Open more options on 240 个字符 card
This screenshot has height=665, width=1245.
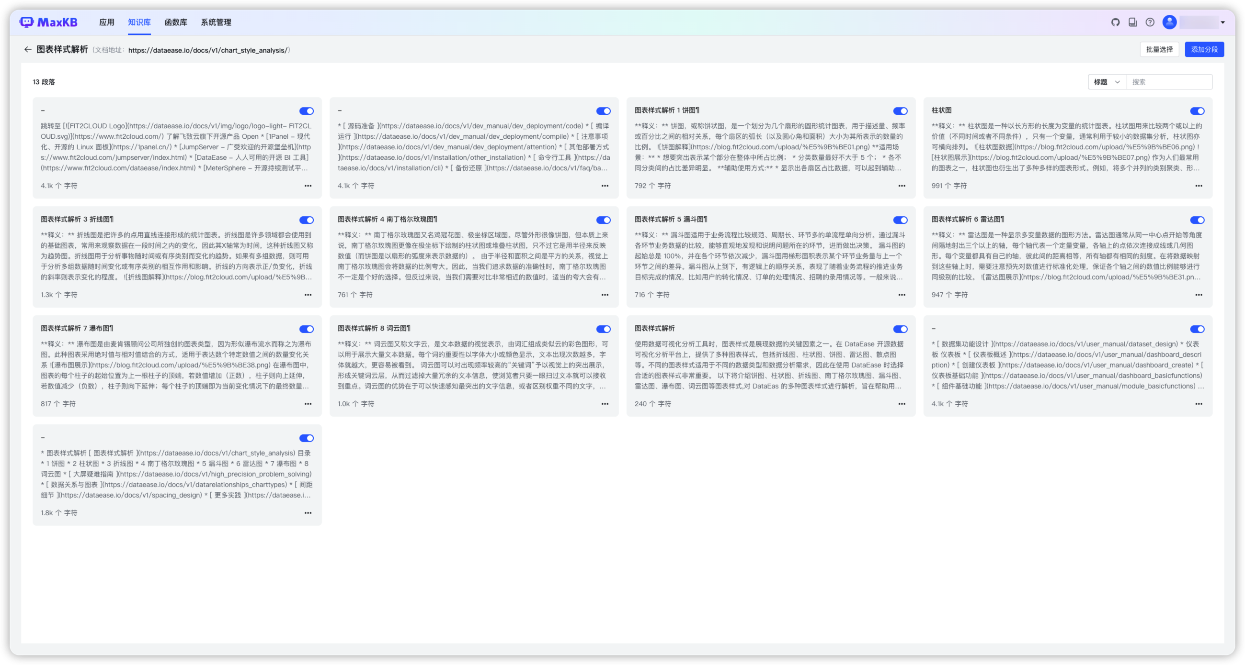[x=902, y=404]
